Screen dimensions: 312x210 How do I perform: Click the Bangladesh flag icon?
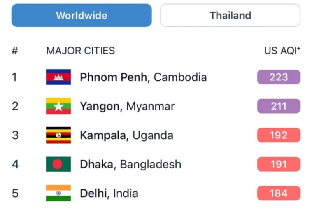58,164
